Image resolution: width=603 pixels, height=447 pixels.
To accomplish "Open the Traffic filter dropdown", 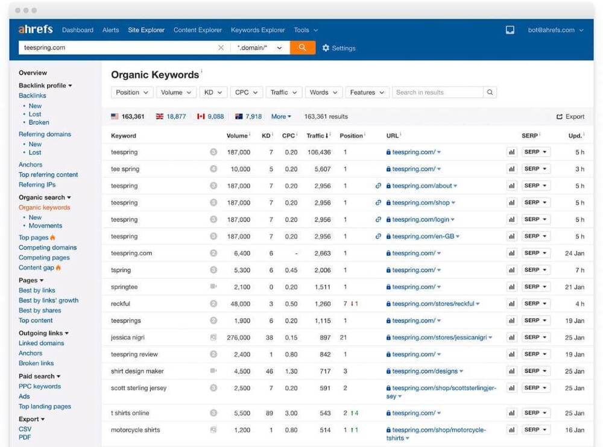I will (283, 92).
